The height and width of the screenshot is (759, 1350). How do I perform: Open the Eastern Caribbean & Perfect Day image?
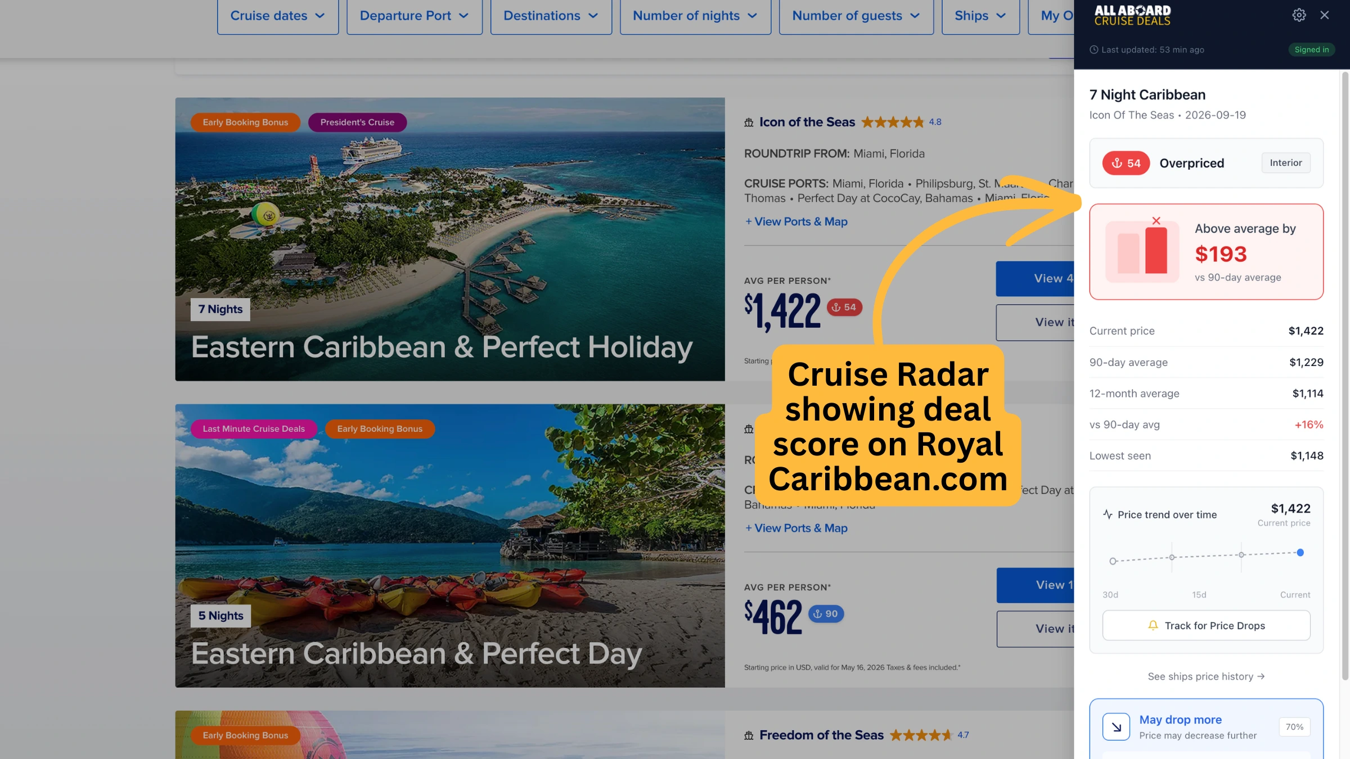[449, 545]
